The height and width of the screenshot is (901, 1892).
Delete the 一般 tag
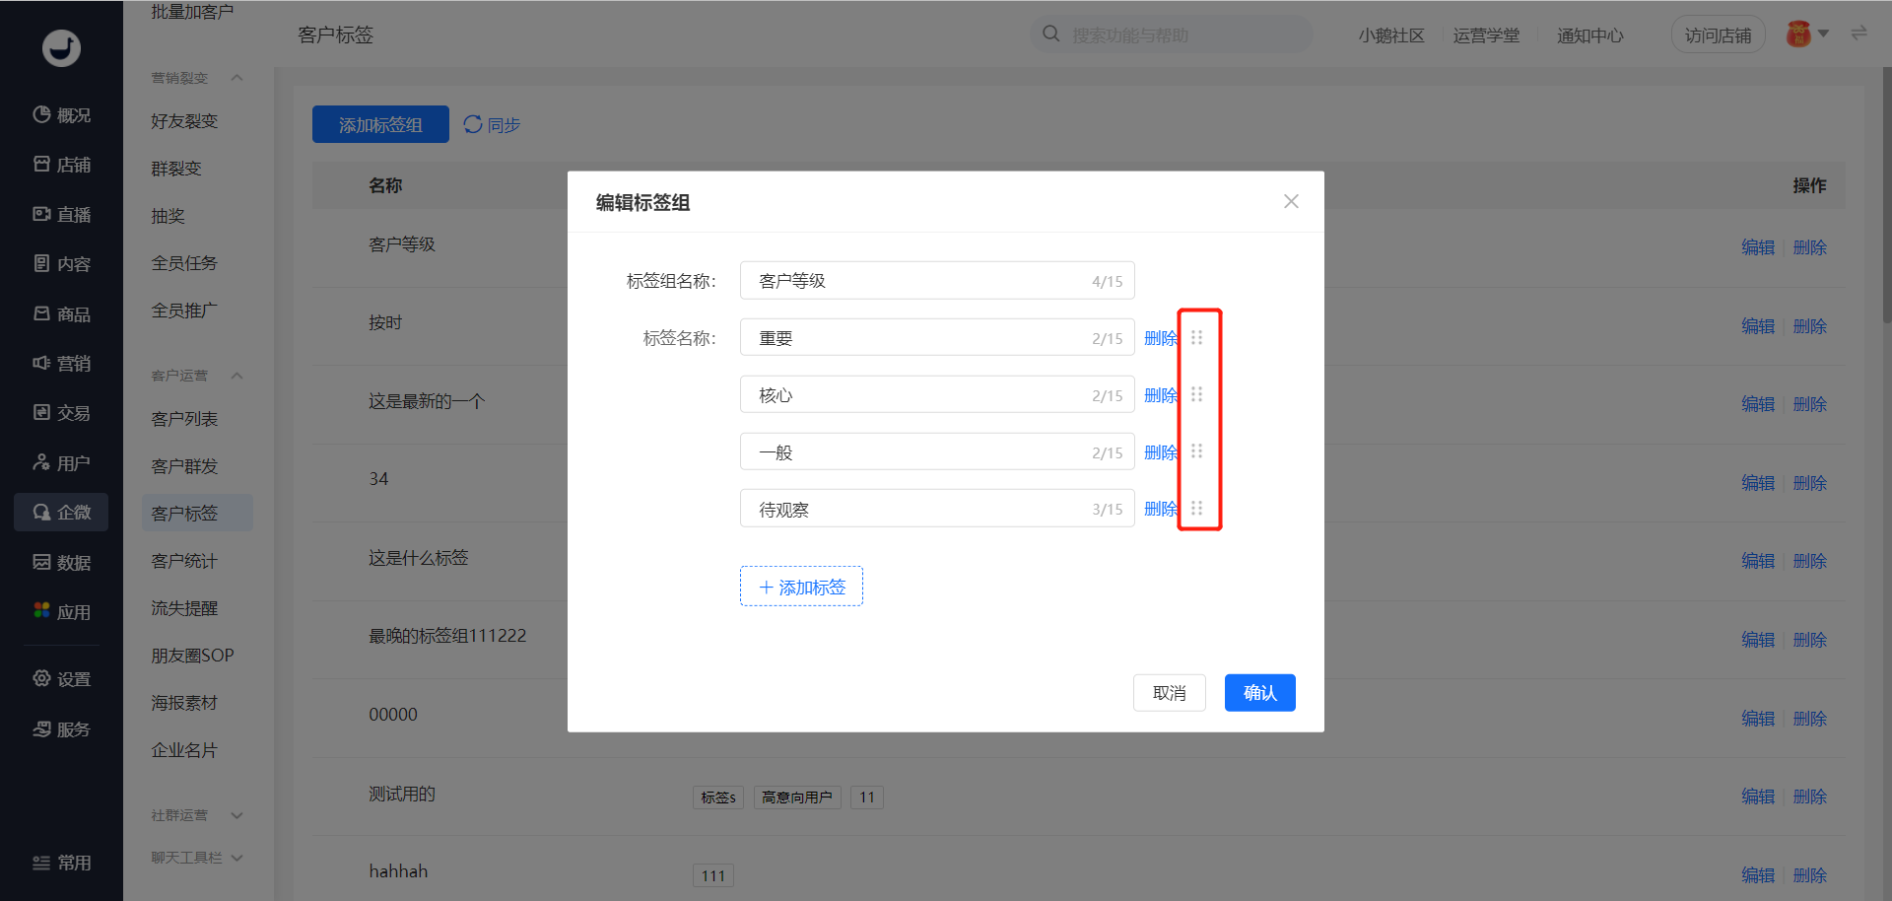(x=1161, y=452)
